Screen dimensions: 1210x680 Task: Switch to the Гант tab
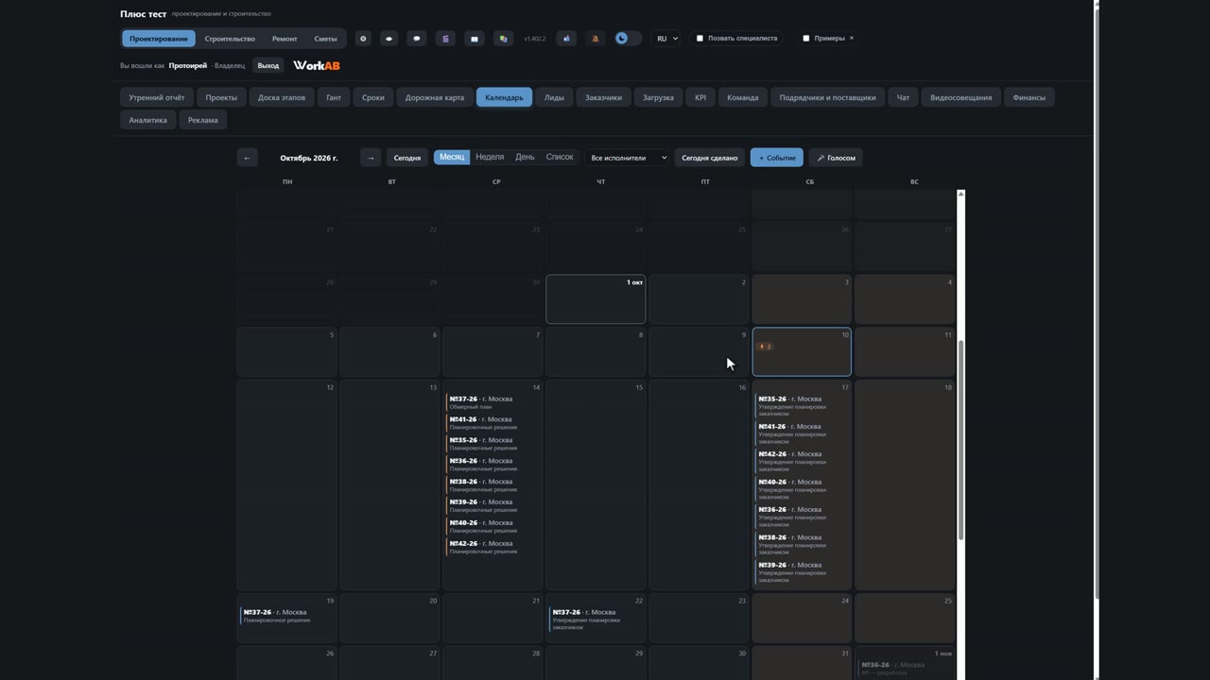334,97
